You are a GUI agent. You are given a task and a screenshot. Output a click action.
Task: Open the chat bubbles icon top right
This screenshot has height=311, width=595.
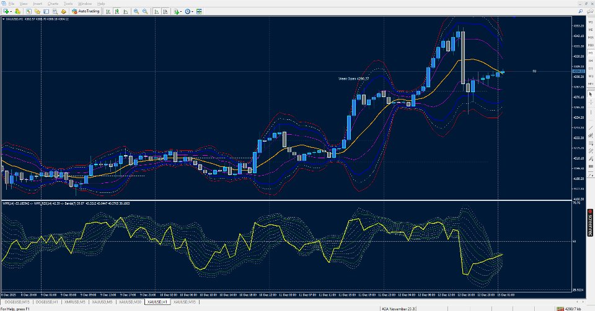click(590, 11)
